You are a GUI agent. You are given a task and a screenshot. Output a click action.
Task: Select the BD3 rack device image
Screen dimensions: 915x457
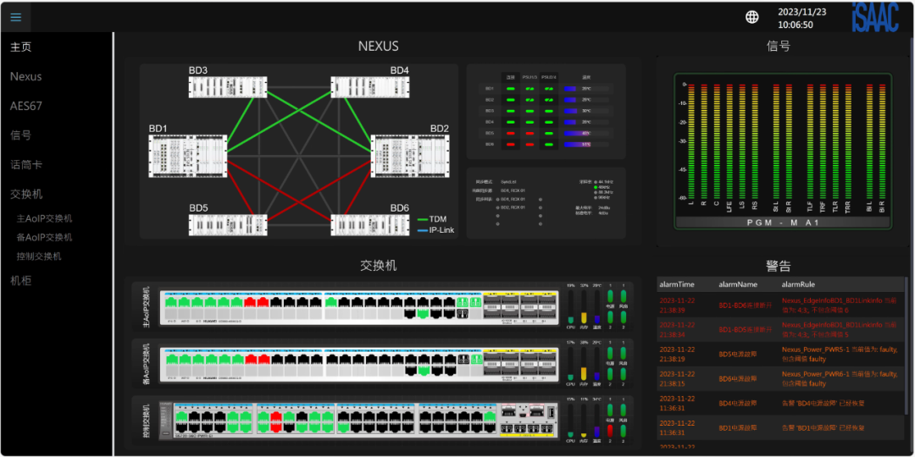227,86
